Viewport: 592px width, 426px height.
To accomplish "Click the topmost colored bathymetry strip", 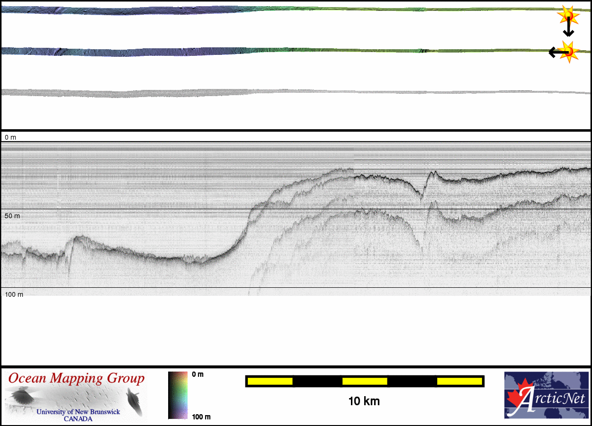I will (x=284, y=9).
